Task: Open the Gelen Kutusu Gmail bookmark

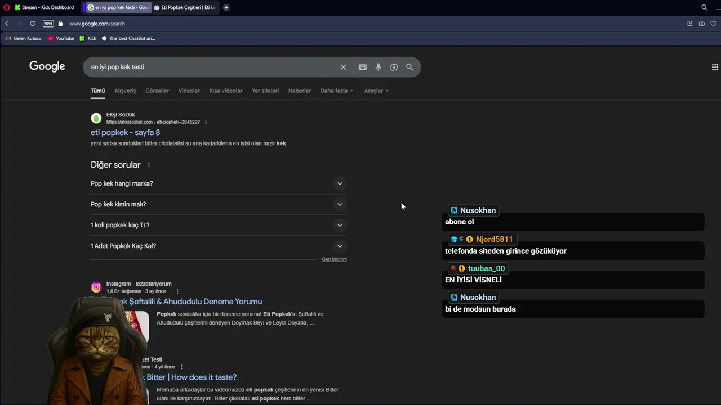Action: click(24, 38)
